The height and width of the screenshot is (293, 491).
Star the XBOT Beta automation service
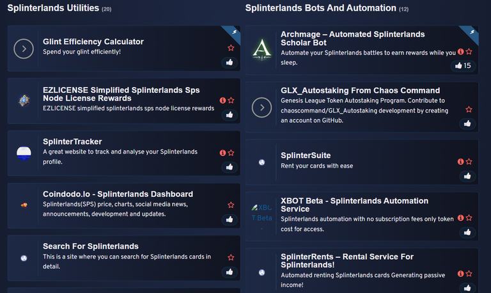(469, 218)
